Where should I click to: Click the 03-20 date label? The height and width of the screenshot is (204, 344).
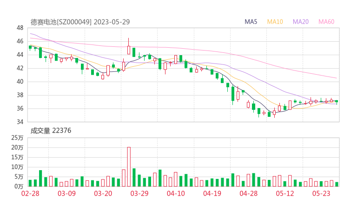(x=103, y=193)
